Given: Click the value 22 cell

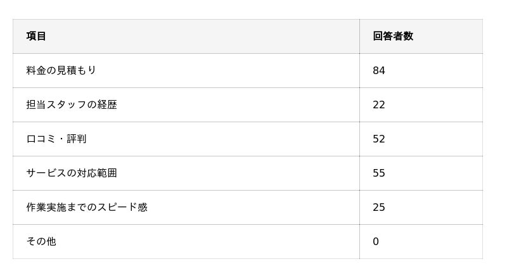Looking at the screenshot, I should pyautogui.click(x=379, y=104).
